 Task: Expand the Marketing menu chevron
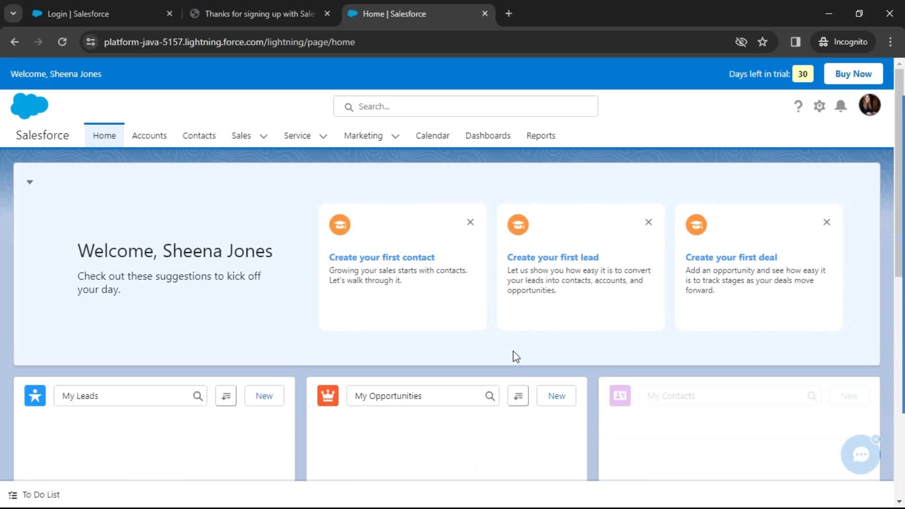click(395, 136)
